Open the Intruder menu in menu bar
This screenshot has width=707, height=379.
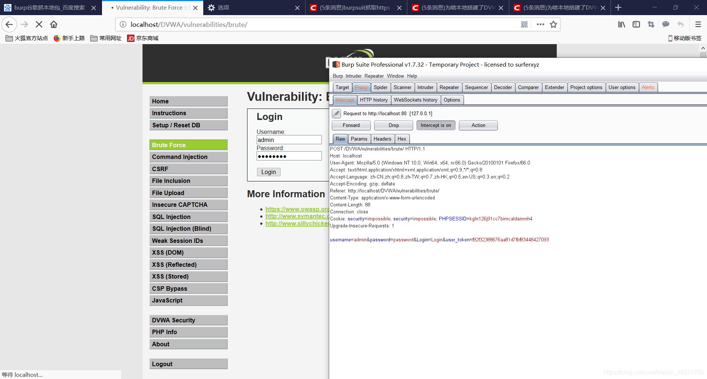(353, 76)
